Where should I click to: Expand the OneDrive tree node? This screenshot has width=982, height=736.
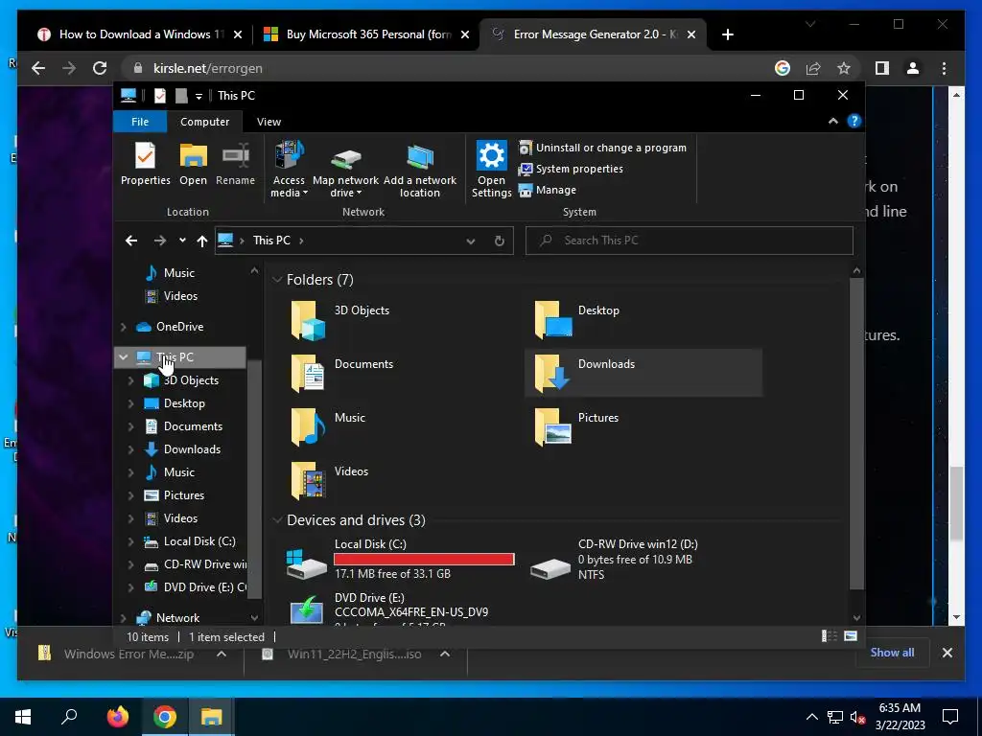[x=124, y=327]
